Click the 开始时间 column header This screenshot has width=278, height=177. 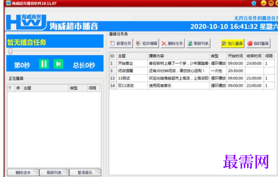point(236,56)
